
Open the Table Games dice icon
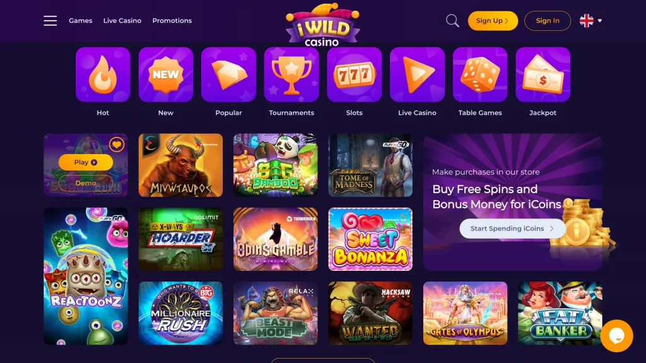480,74
